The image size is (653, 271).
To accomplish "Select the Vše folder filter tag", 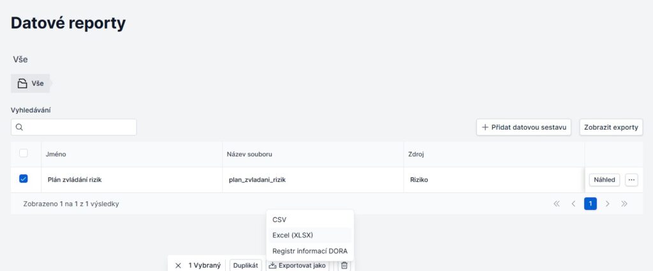I will click(x=31, y=83).
